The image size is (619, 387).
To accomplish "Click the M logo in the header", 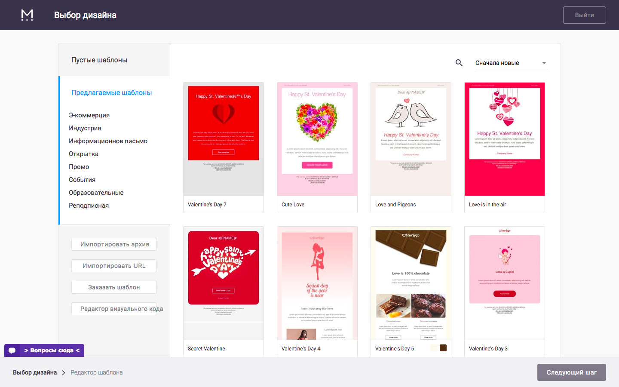I will [x=27, y=15].
